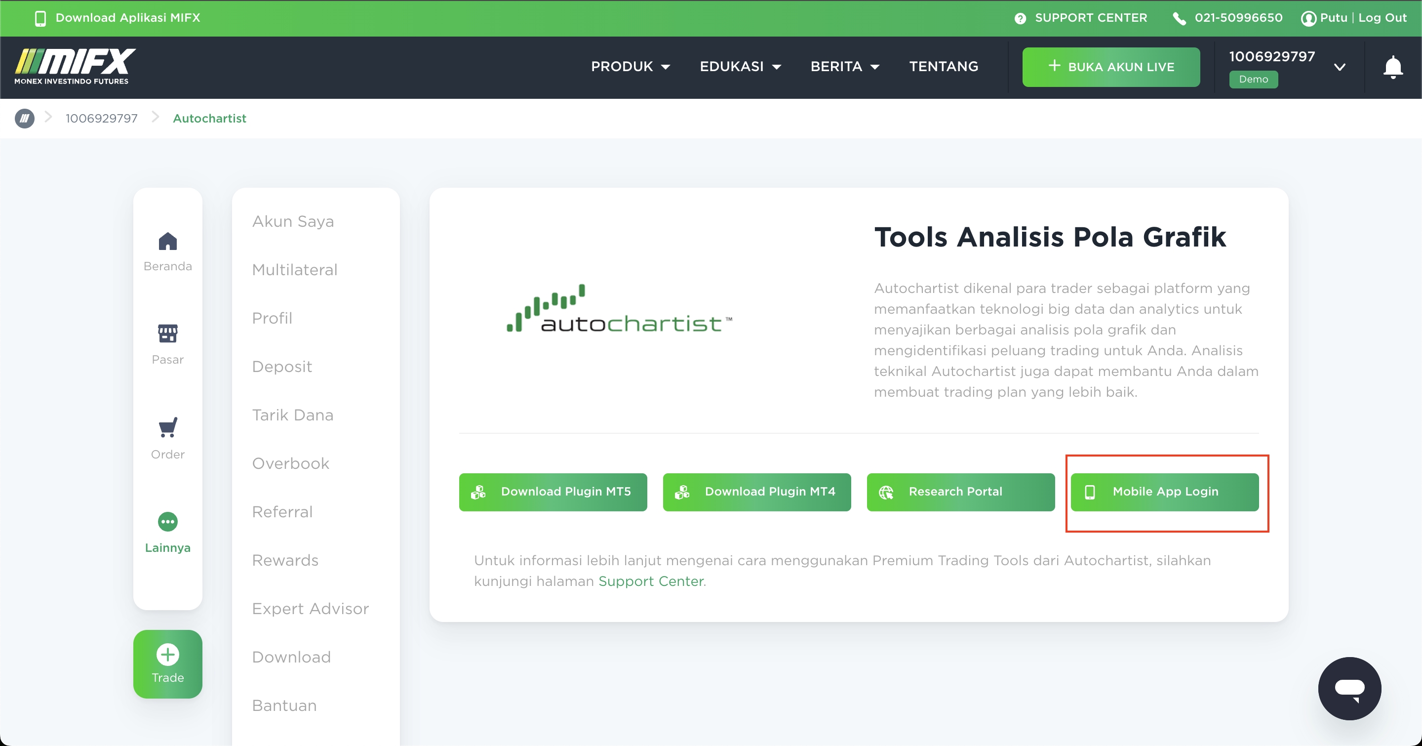Open Akun Saya menu item
The image size is (1422, 746).
[293, 221]
